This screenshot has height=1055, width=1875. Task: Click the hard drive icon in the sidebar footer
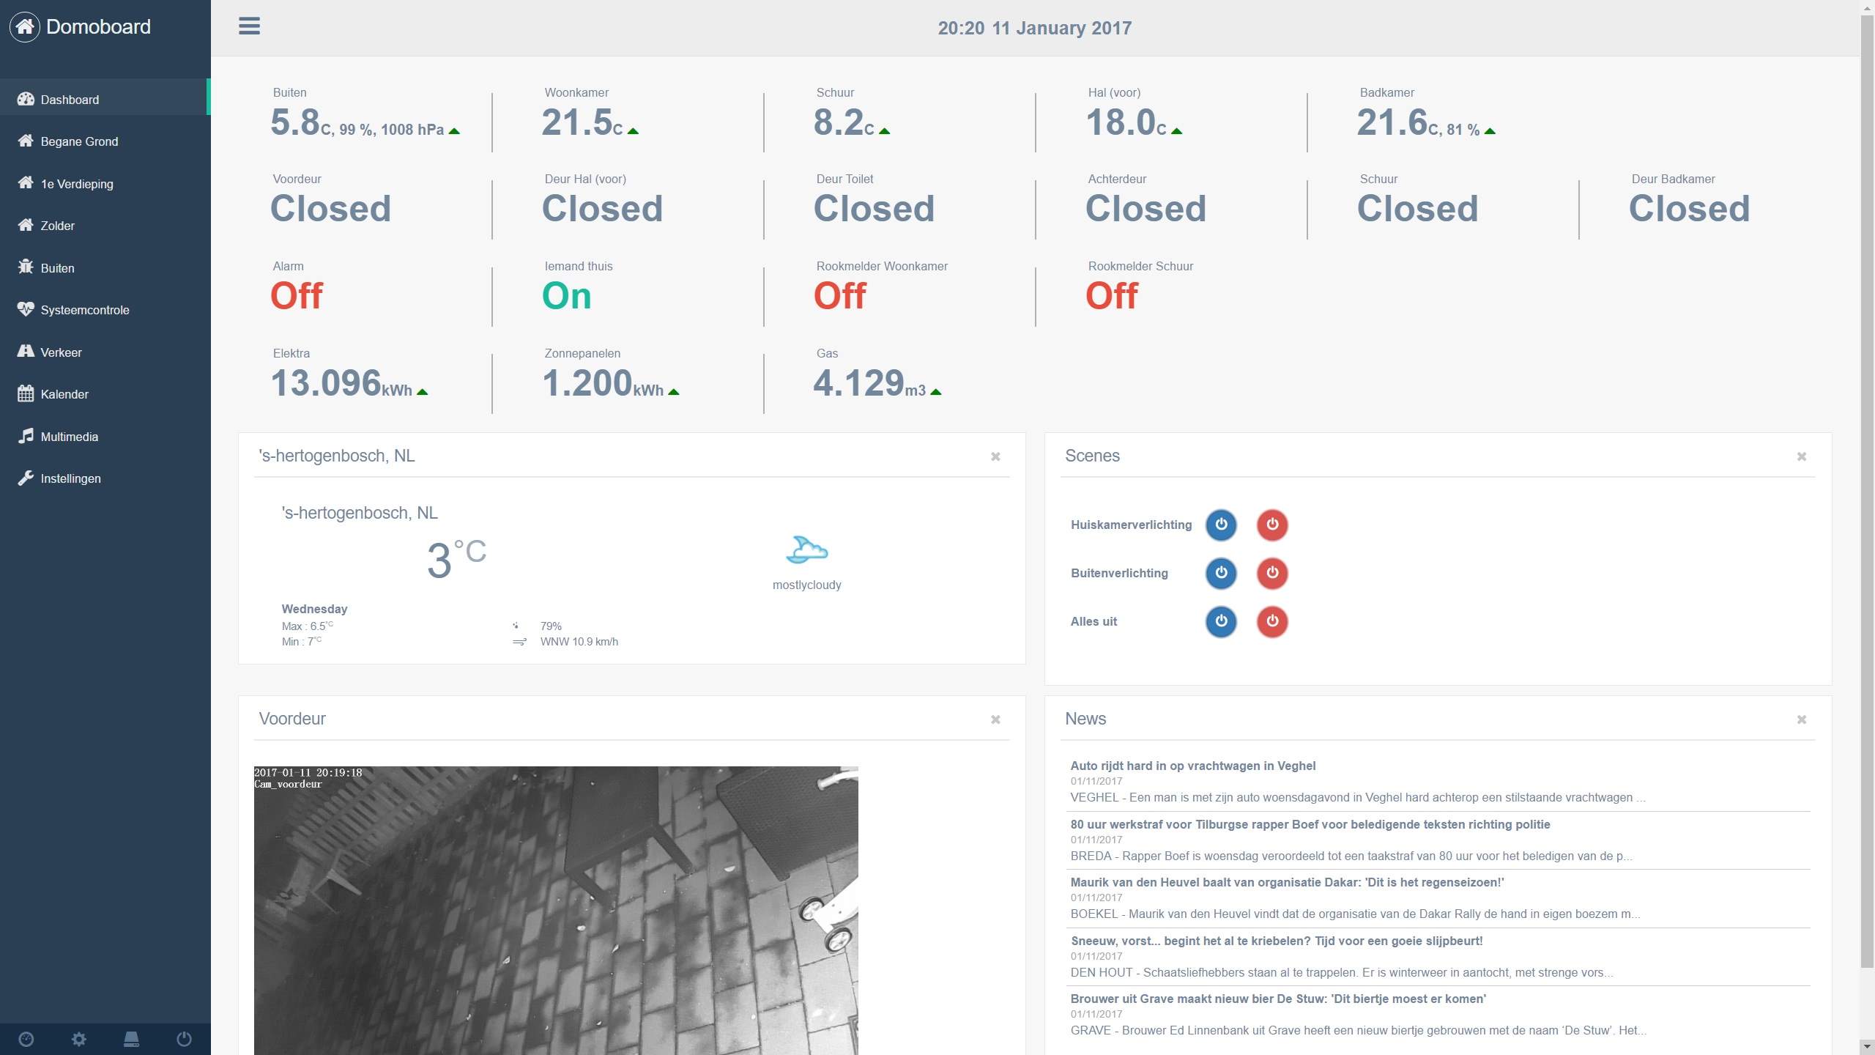coord(132,1039)
